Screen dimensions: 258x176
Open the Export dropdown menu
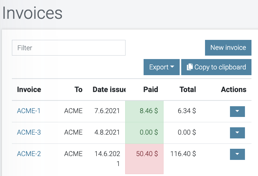pyautogui.click(x=161, y=67)
